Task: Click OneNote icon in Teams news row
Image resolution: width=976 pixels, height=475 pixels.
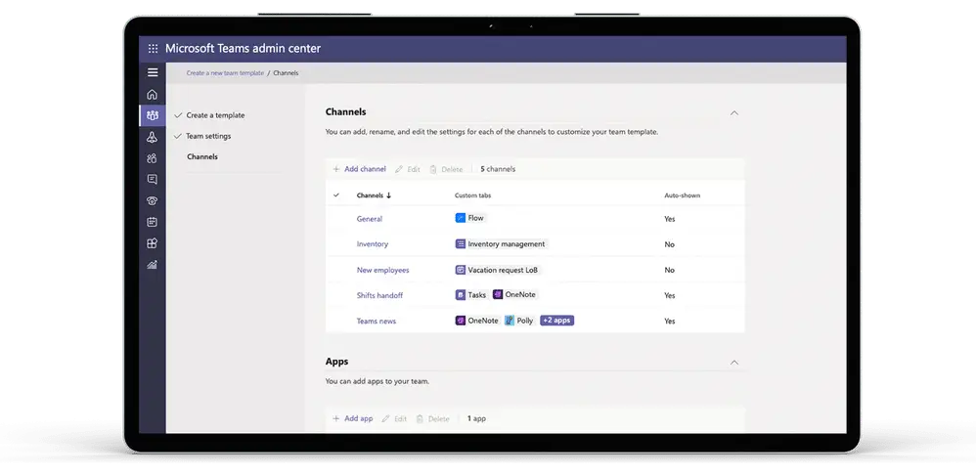Action: coord(460,321)
